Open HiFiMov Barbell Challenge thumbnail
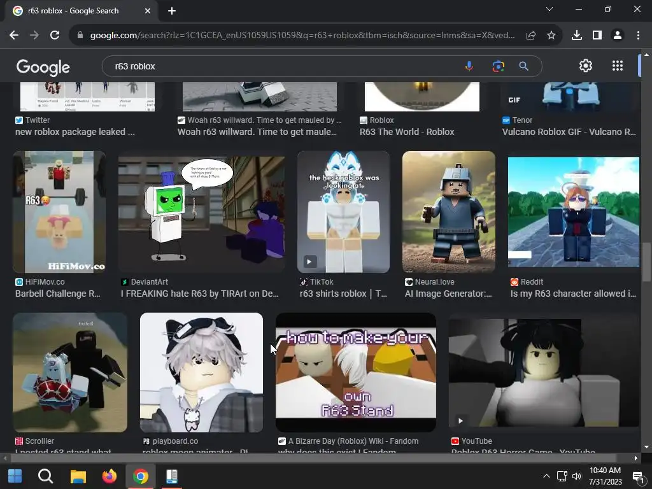652x489 pixels. (59, 211)
